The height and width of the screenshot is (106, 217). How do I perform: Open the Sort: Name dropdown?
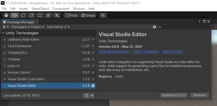coord(58,27)
